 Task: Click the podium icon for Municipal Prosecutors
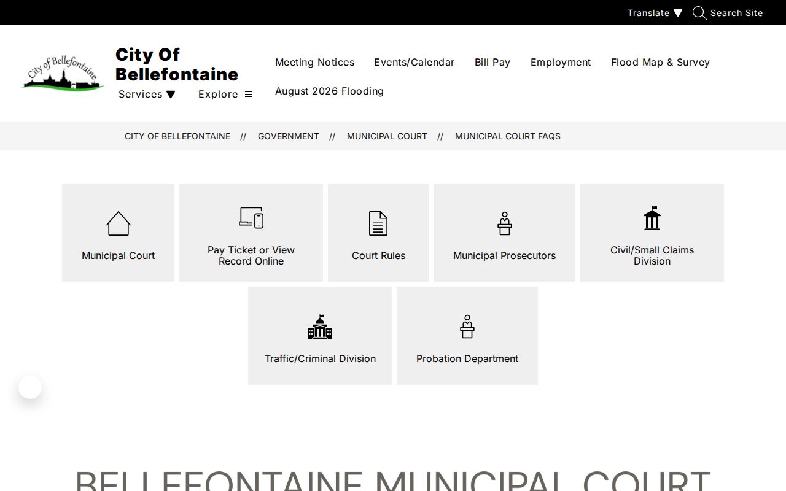505,223
